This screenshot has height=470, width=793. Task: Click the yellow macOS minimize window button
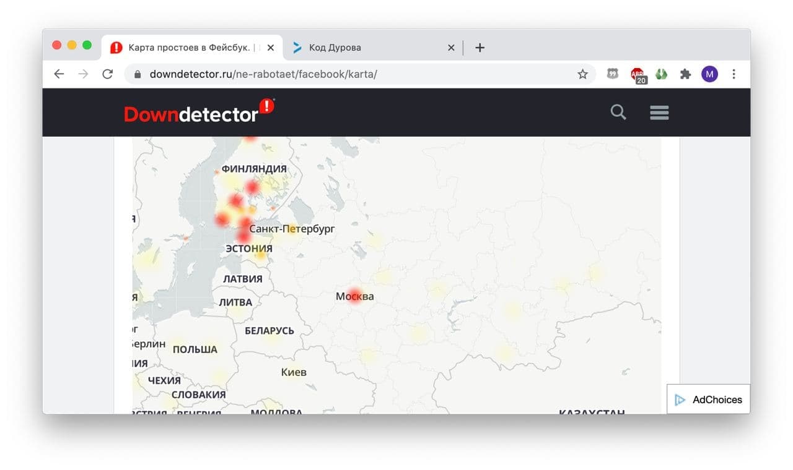(72, 45)
